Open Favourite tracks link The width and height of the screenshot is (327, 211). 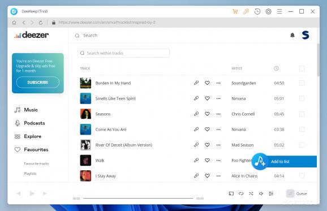37,163
